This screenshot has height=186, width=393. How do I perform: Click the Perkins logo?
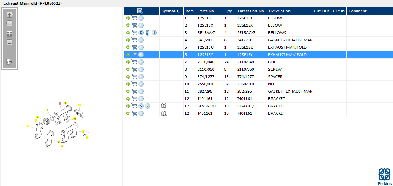coord(384,177)
